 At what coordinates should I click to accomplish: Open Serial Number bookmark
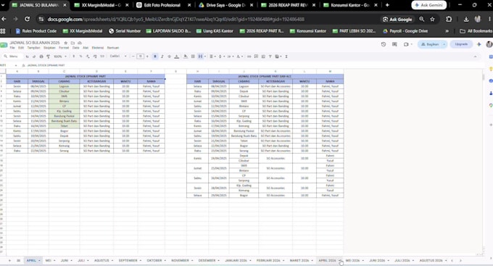click(x=125, y=31)
